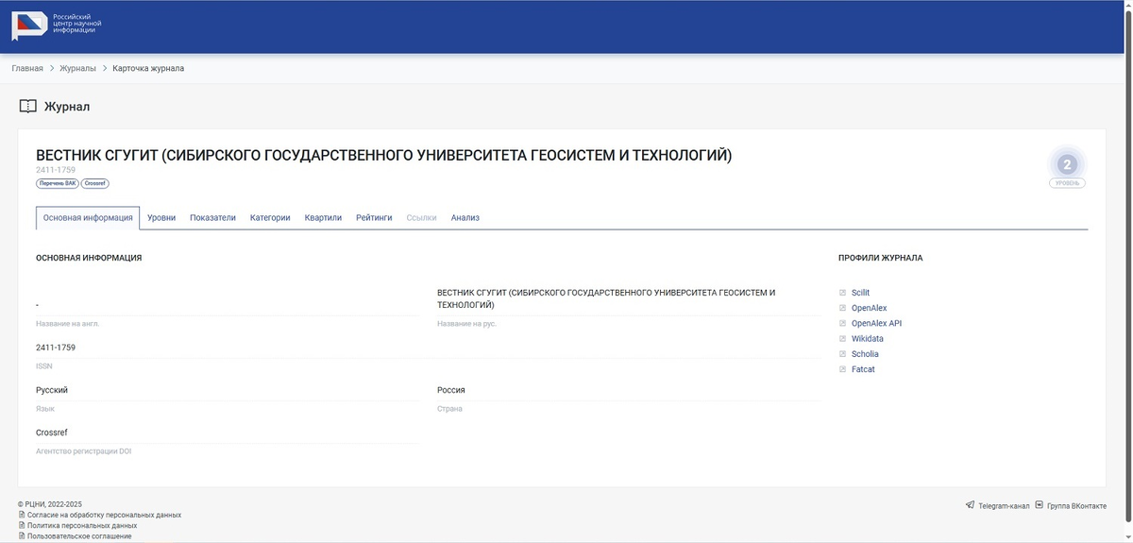The image size is (1133, 543).
Task: Go to the Журналы breadcrumb
Action: point(77,68)
